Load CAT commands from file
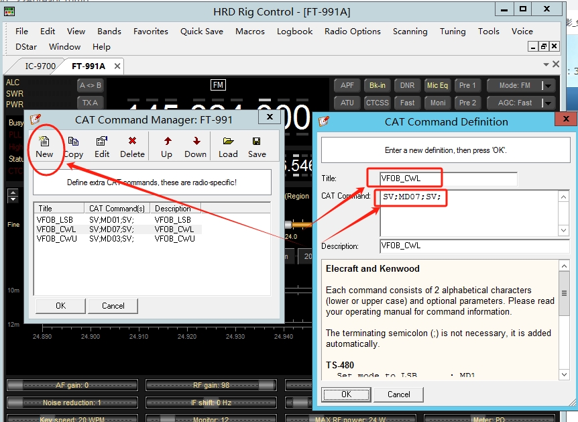This screenshot has height=422, width=578. click(x=228, y=147)
